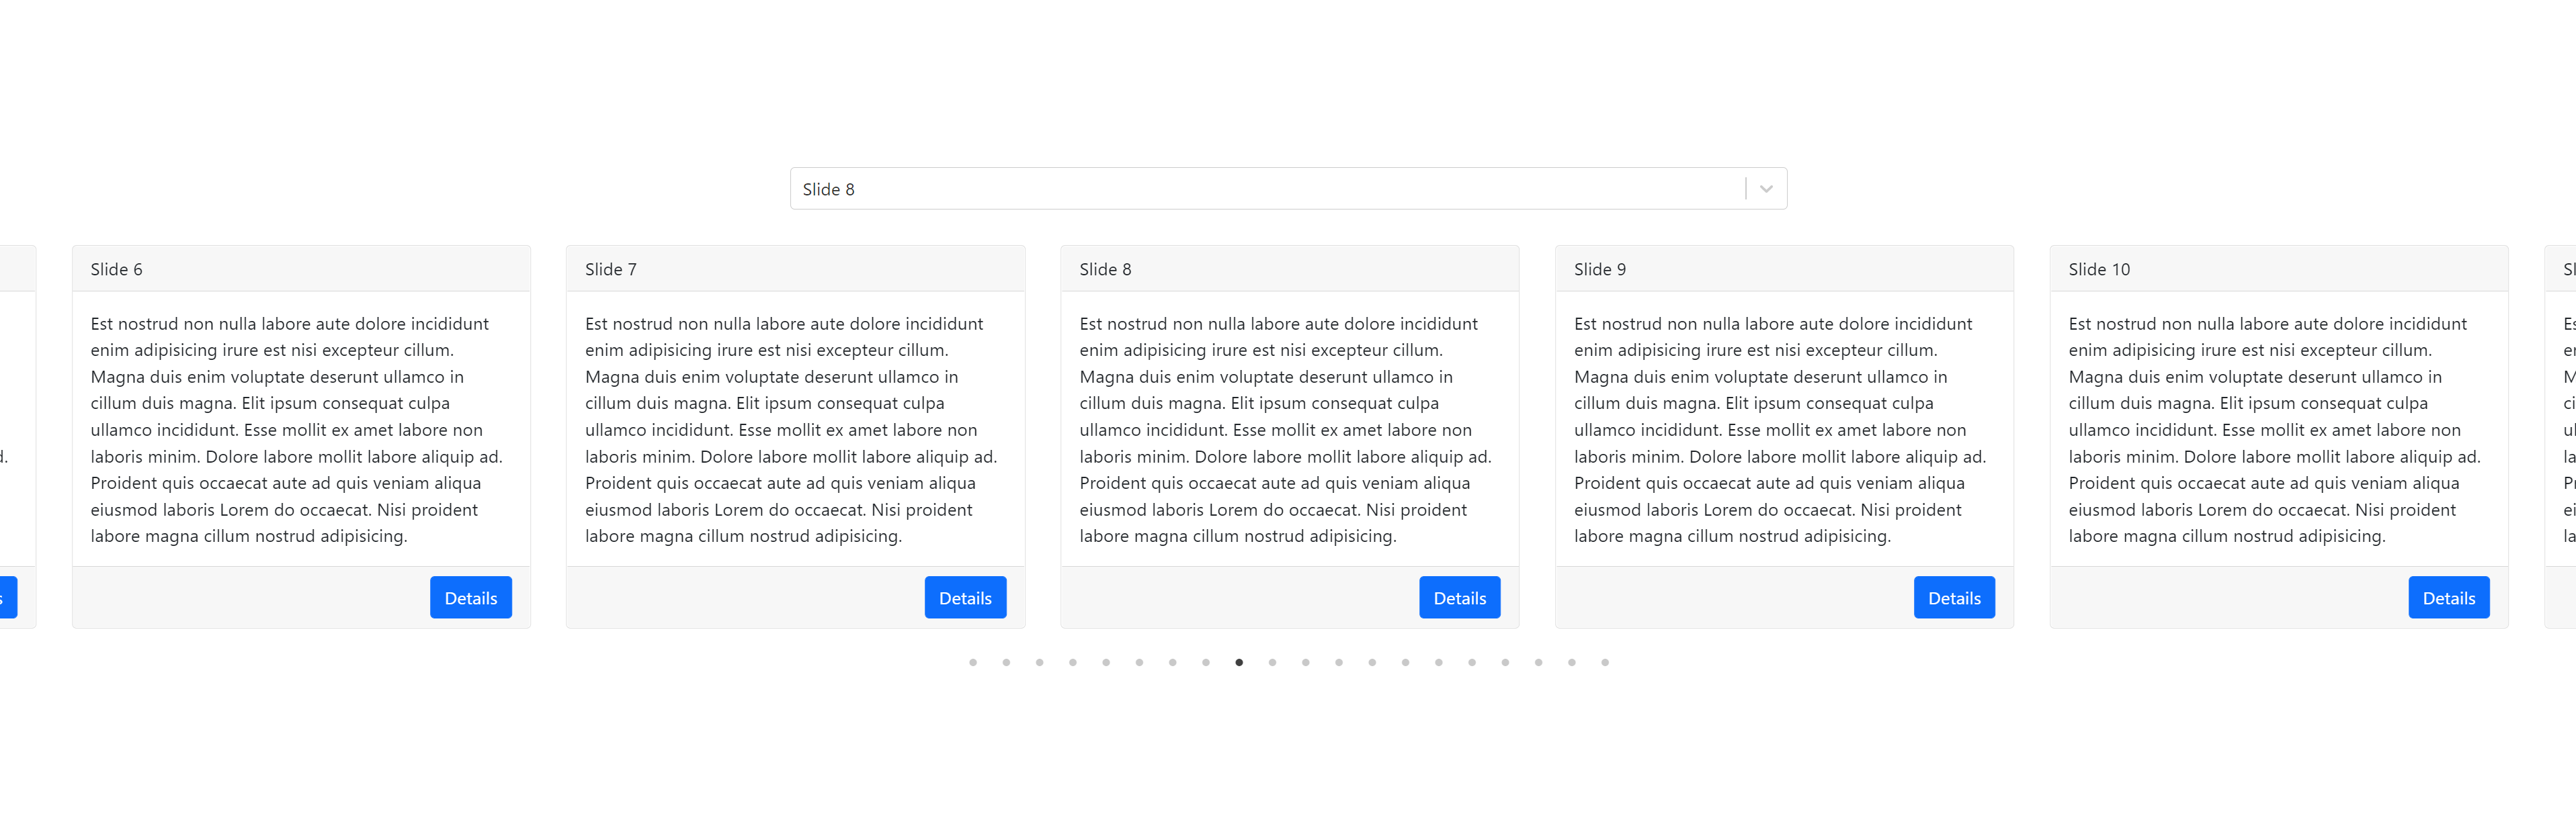Image resolution: width=2576 pixels, height=830 pixels.
Task: Open Details on Slide 9 card
Action: 1953,597
